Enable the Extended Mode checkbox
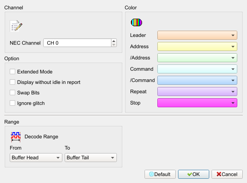 12,71
